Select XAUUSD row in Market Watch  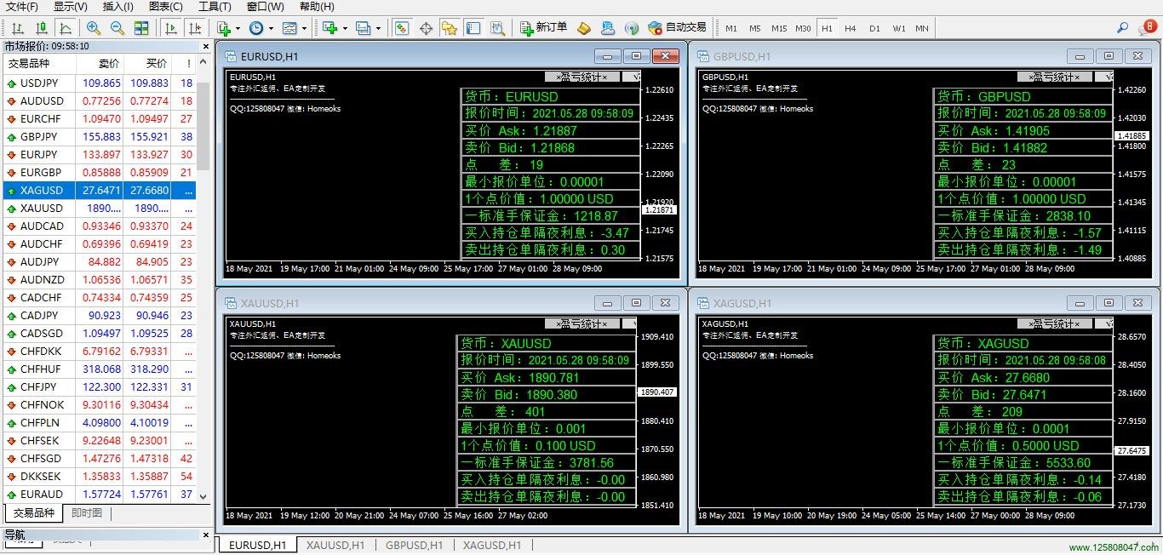[99, 209]
